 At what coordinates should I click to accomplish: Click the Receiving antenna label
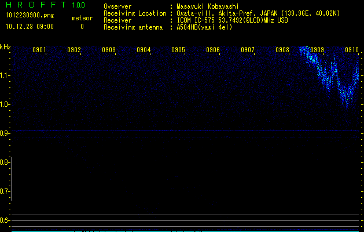[133, 27]
